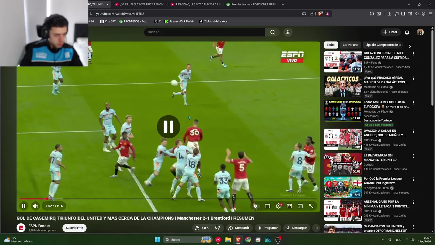Show more filter chips with right arrow

410,46
